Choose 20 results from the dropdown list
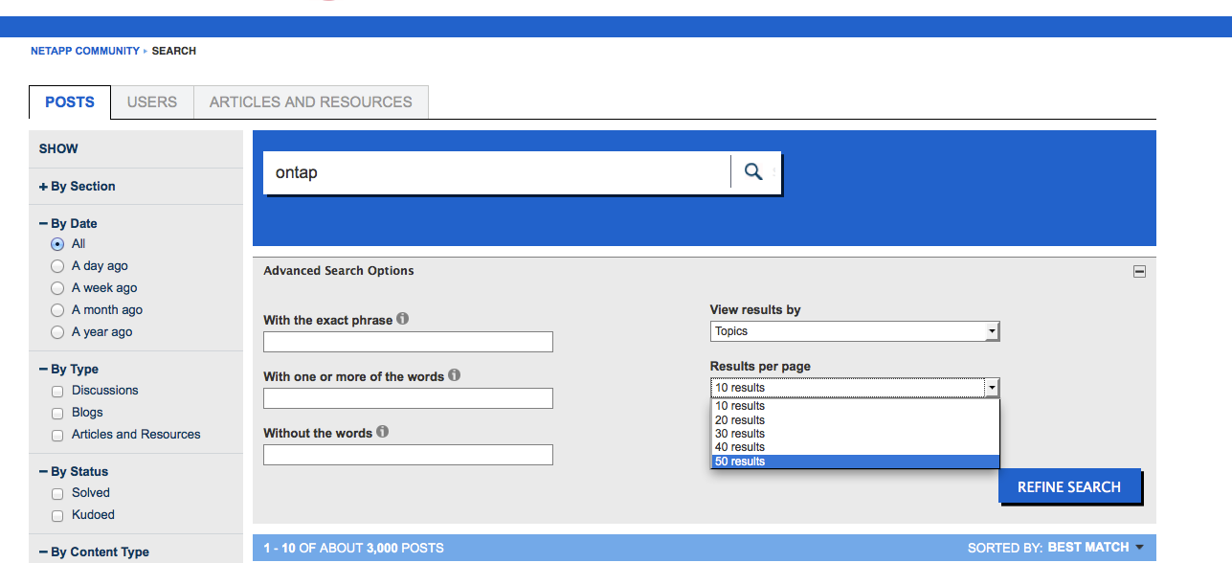Screen dimensions: 1232x563 pos(855,419)
